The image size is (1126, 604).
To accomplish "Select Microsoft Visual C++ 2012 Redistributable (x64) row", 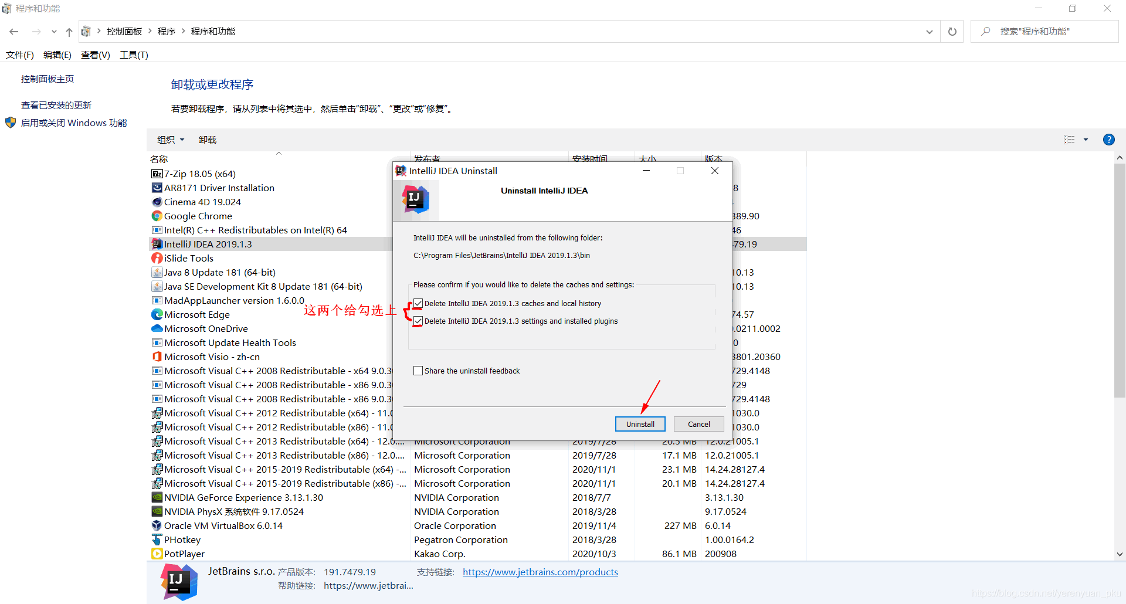I will 271,413.
